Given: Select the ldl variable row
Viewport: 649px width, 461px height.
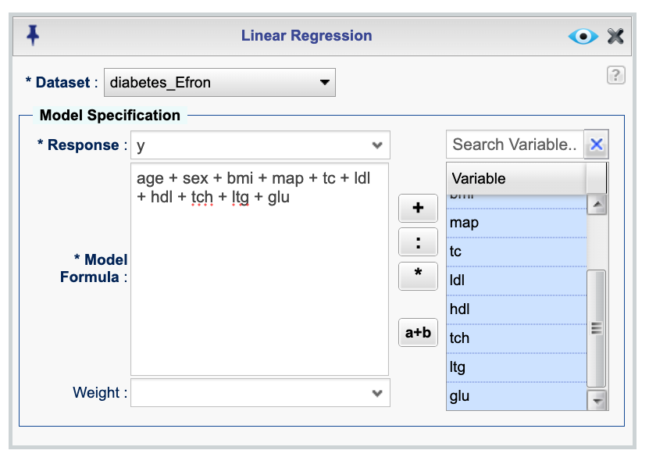Looking at the screenshot, I should [x=516, y=281].
